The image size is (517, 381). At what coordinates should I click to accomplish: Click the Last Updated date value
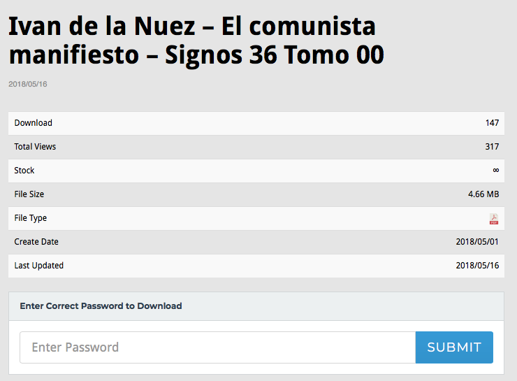coord(477,266)
